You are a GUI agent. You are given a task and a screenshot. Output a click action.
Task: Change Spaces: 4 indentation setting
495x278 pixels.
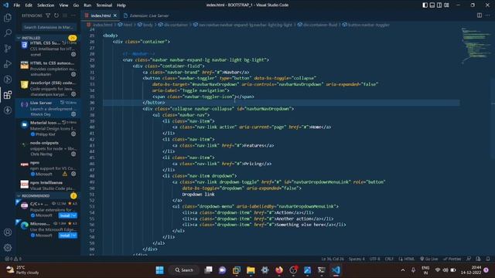click(357, 259)
